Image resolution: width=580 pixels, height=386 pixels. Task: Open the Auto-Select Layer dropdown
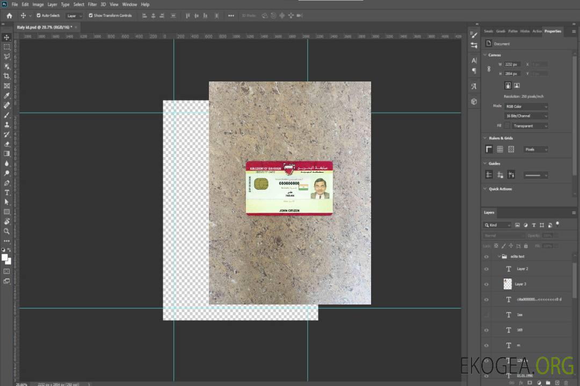(x=74, y=16)
